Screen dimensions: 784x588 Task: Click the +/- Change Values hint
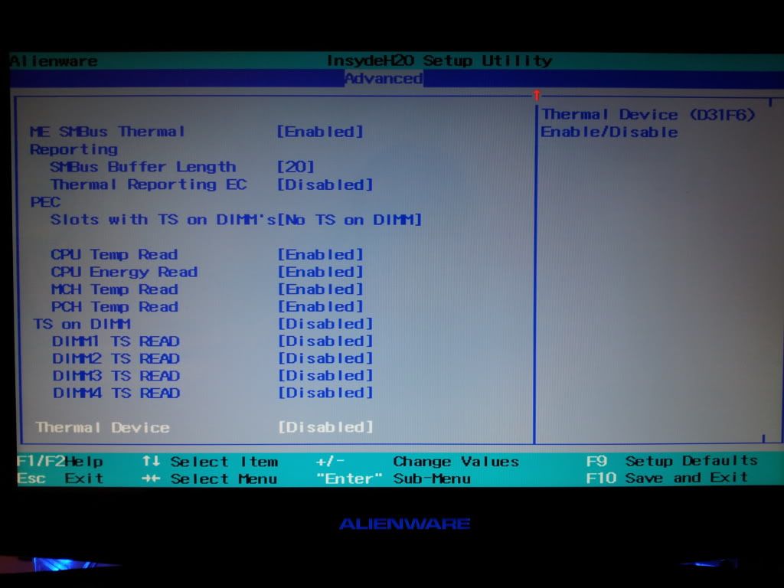click(x=417, y=461)
